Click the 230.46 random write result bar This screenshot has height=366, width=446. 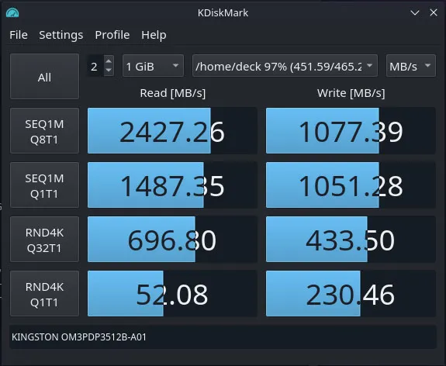[x=351, y=293]
